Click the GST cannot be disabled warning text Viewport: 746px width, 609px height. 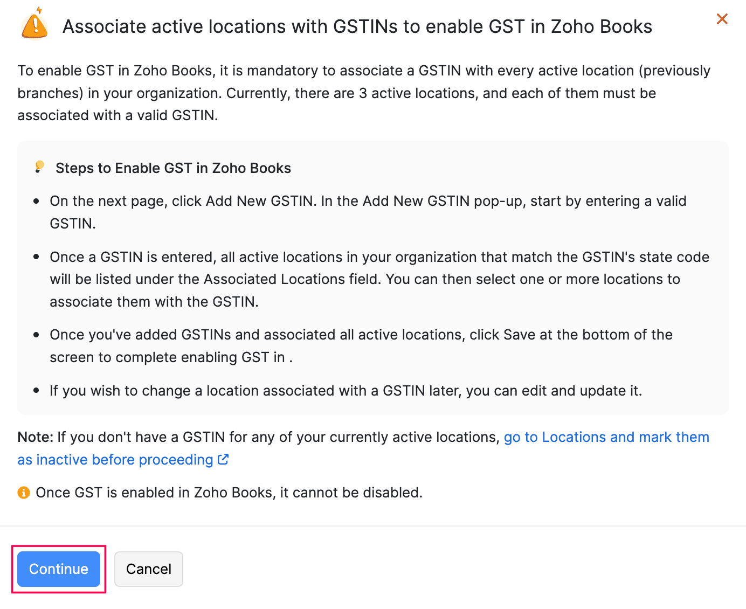(229, 493)
